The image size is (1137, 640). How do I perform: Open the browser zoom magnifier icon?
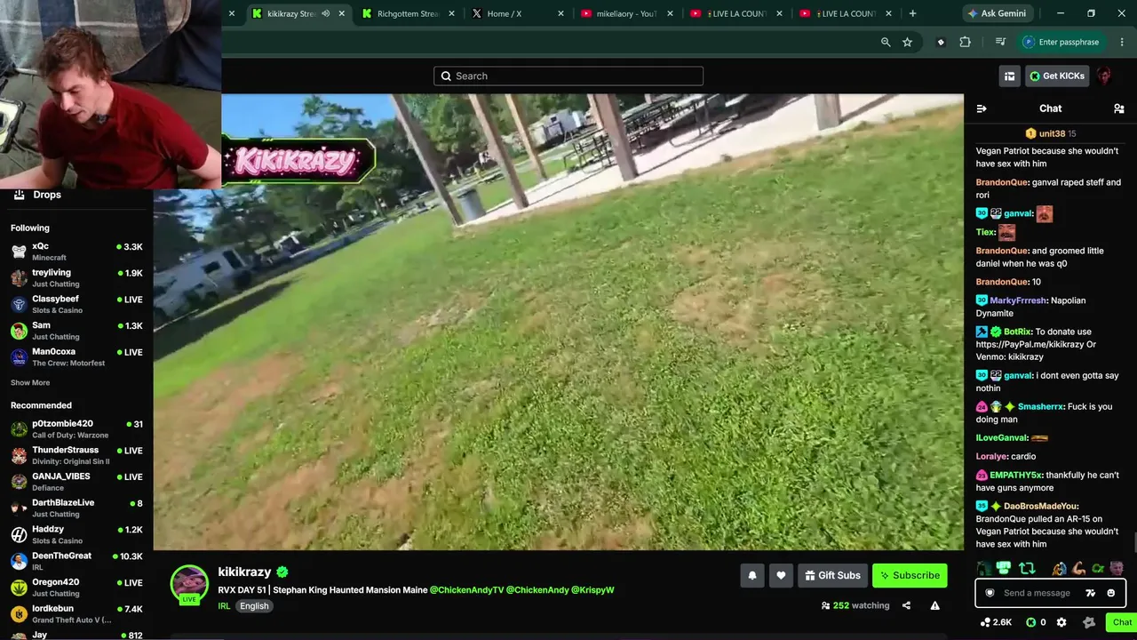click(x=886, y=42)
